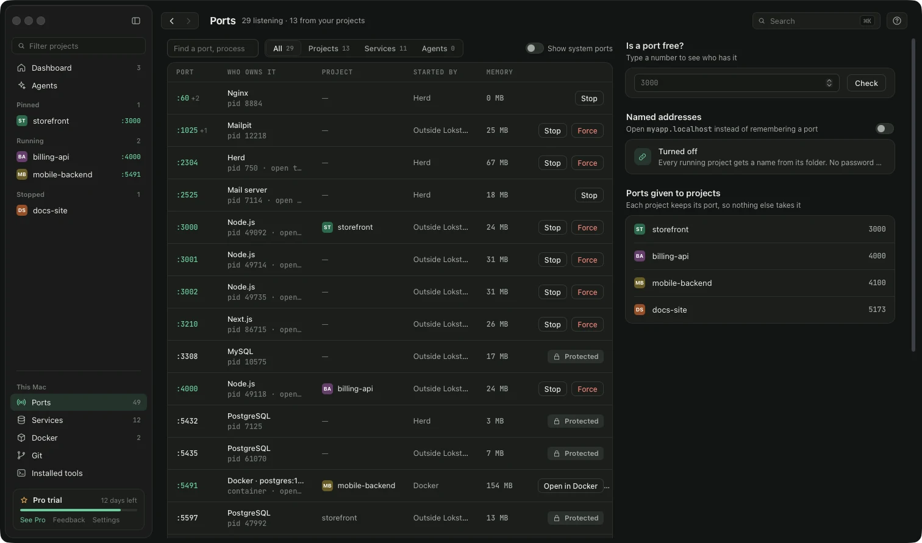Click the MEMORY column header
922x543 pixels.
pyautogui.click(x=499, y=72)
